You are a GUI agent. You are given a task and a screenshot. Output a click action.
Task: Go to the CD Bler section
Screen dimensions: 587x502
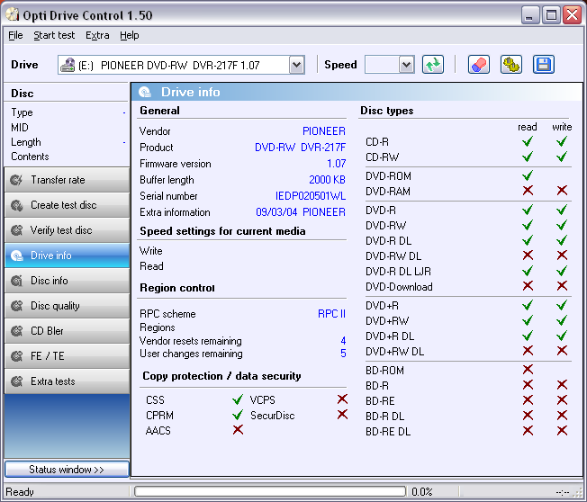[x=67, y=331]
